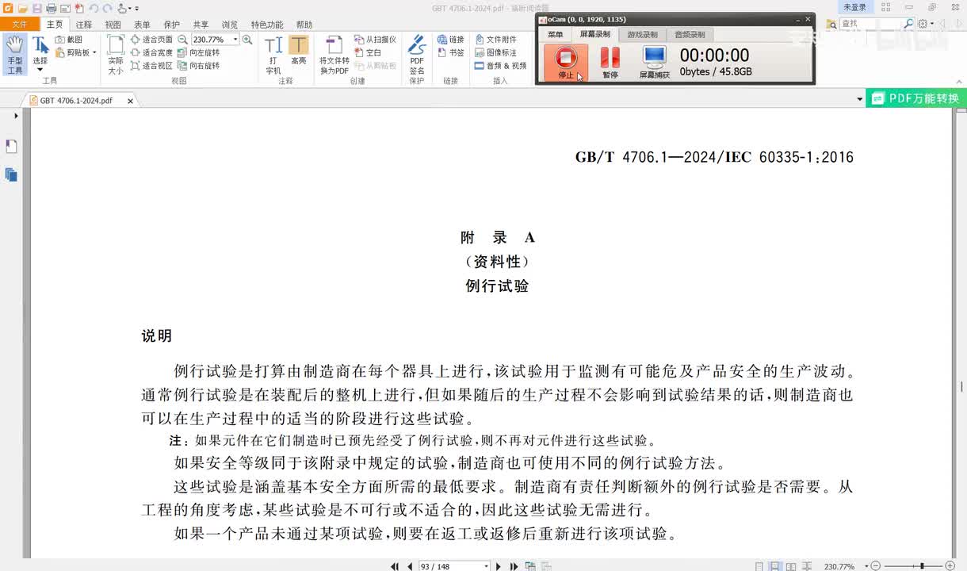The image size is (967, 571).
Task: Toggle single page view in status bar
Action: [759, 566]
